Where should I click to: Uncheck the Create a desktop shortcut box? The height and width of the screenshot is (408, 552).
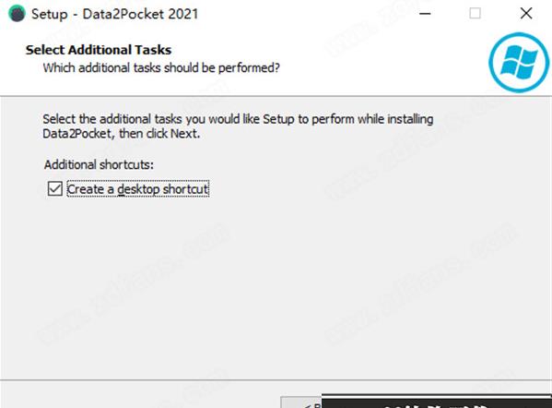pos(55,188)
